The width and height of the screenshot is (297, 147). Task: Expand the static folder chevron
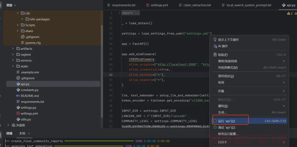(x=13, y=66)
